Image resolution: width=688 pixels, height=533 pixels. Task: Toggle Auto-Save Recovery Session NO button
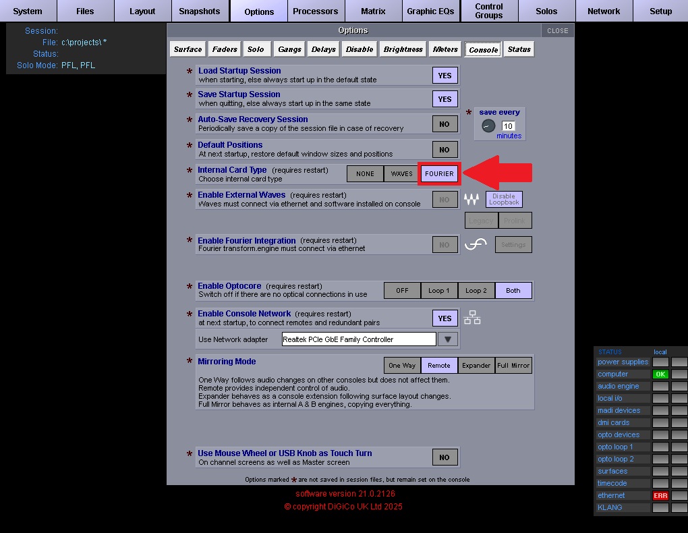click(445, 124)
